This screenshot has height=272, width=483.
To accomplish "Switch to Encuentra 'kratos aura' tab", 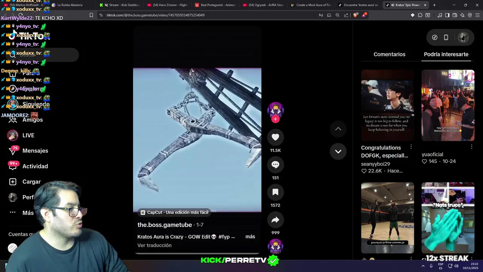I will (x=358, y=5).
